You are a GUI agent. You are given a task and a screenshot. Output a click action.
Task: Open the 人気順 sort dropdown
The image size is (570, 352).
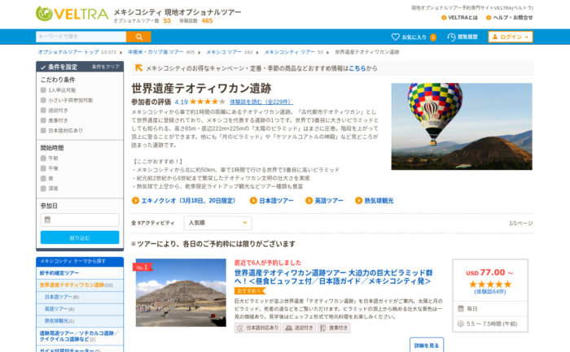click(217, 223)
